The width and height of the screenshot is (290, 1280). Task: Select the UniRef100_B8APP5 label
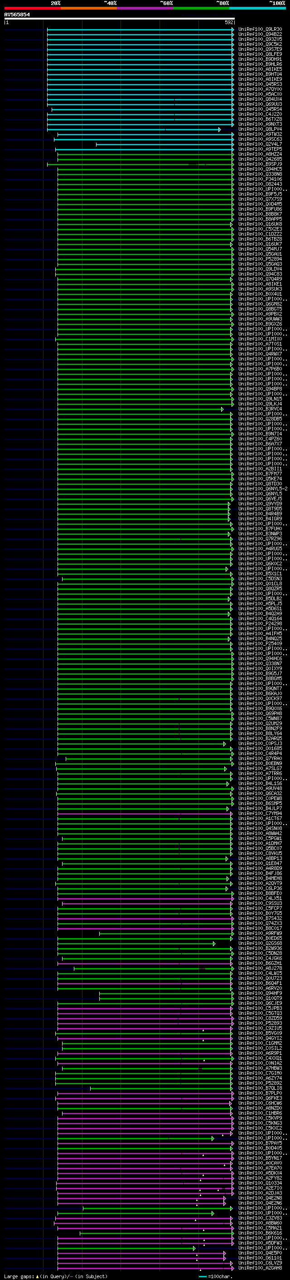[260, 219]
